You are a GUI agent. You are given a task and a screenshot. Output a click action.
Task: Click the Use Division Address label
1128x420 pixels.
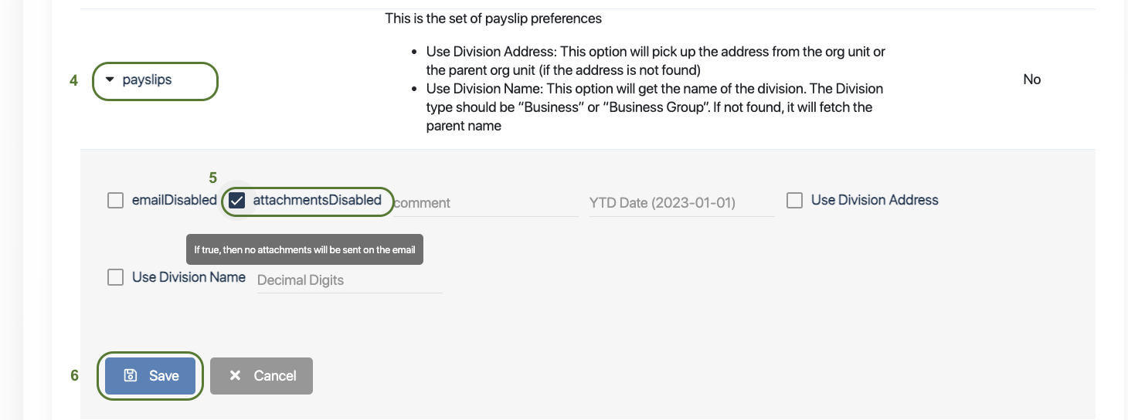click(875, 200)
